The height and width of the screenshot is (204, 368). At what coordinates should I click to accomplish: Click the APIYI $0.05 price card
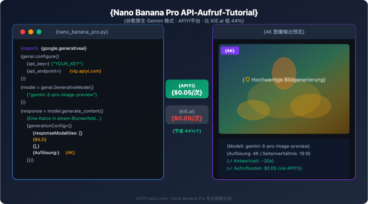click(x=187, y=89)
